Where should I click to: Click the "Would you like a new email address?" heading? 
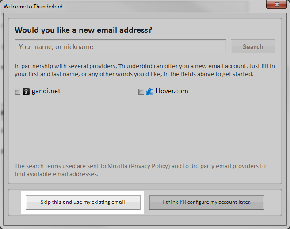(x=83, y=30)
